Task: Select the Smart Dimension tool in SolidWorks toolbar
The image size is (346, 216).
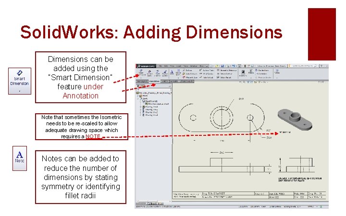Action: 141,72
